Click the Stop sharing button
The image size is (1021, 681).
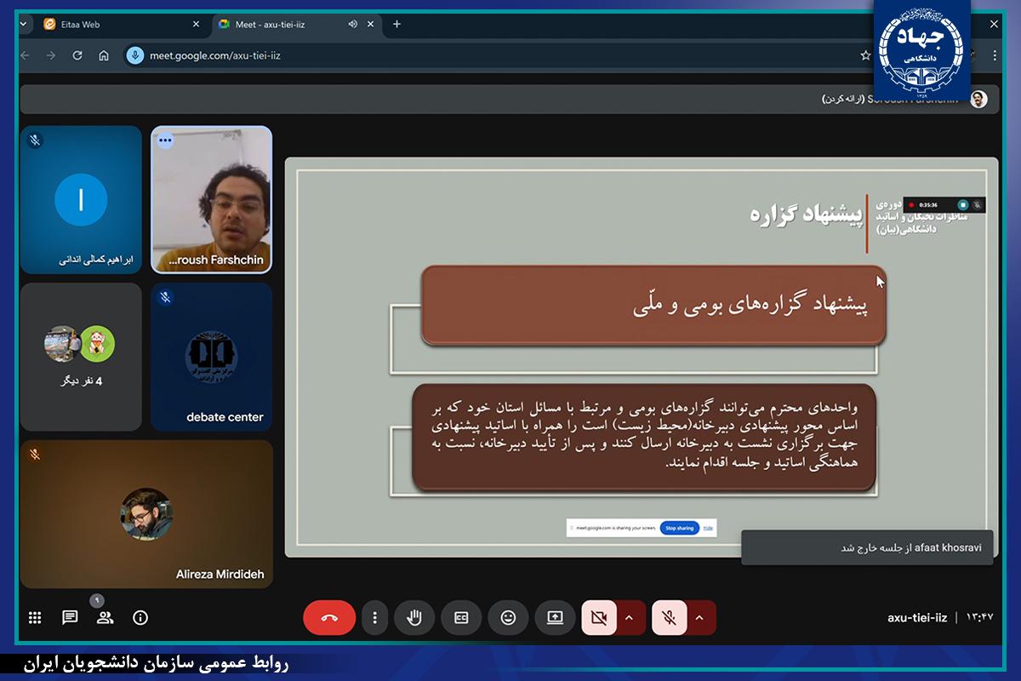pyautogui.click(x=679, y=528)
